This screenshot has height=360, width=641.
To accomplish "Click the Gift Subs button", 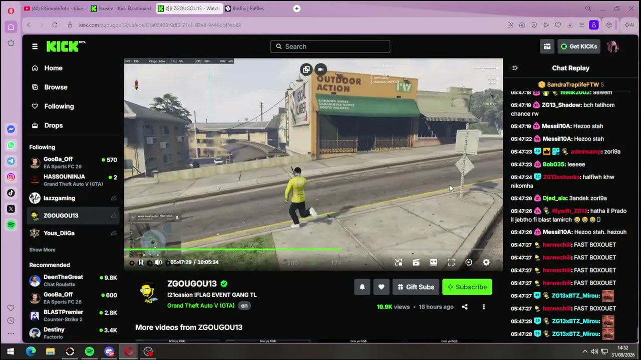I will coord(416,287).
